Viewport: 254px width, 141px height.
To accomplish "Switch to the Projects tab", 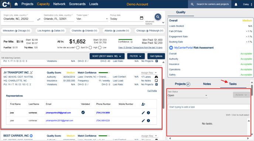I will (x=182, y=84).
